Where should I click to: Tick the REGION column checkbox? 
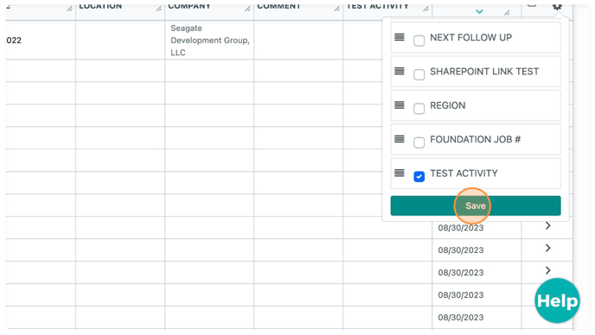pyautogui.click(x=419, y=109)
